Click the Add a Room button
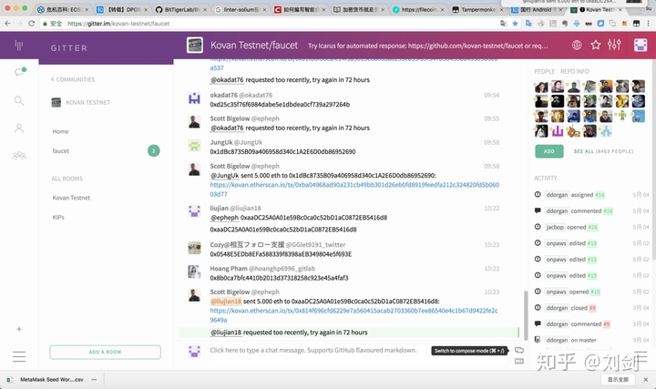 tap(105, 353)
